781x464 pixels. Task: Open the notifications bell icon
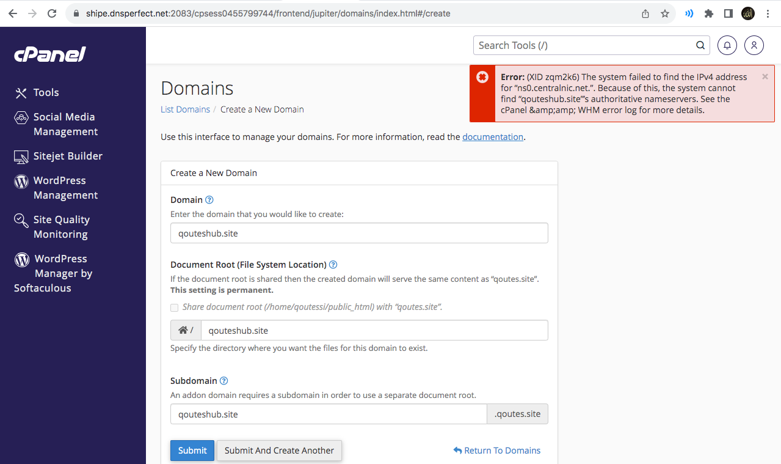727,45
